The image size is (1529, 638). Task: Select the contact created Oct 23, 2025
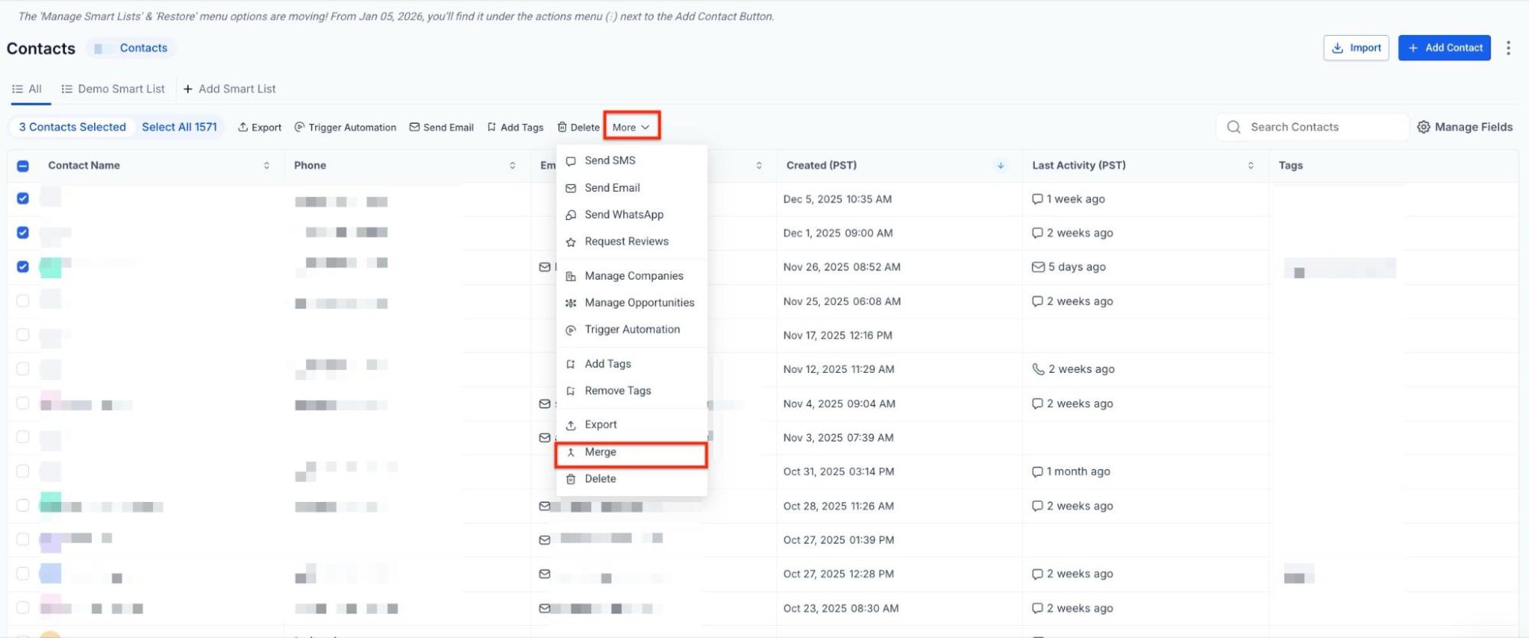pyautogui.click(x=23, y=607)
